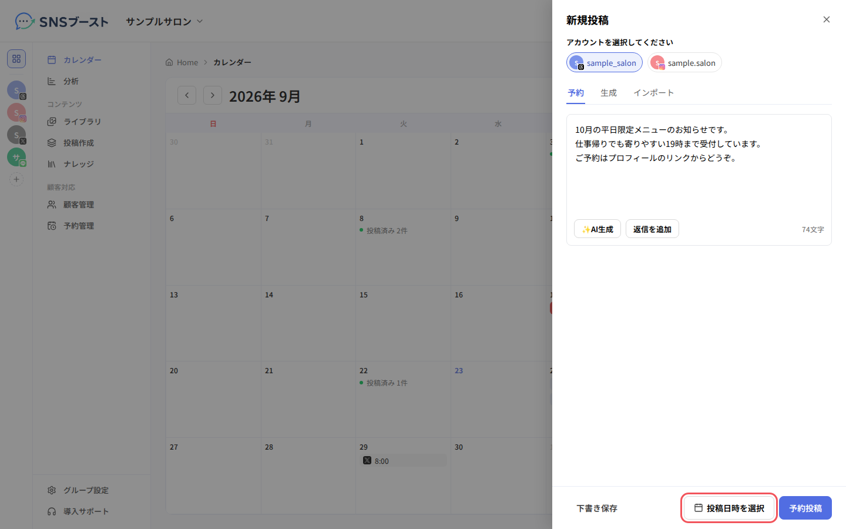Viewport: 846px width, 529px height.
Task: Open カレンダー in the sidebar
Action: (92, 60)
